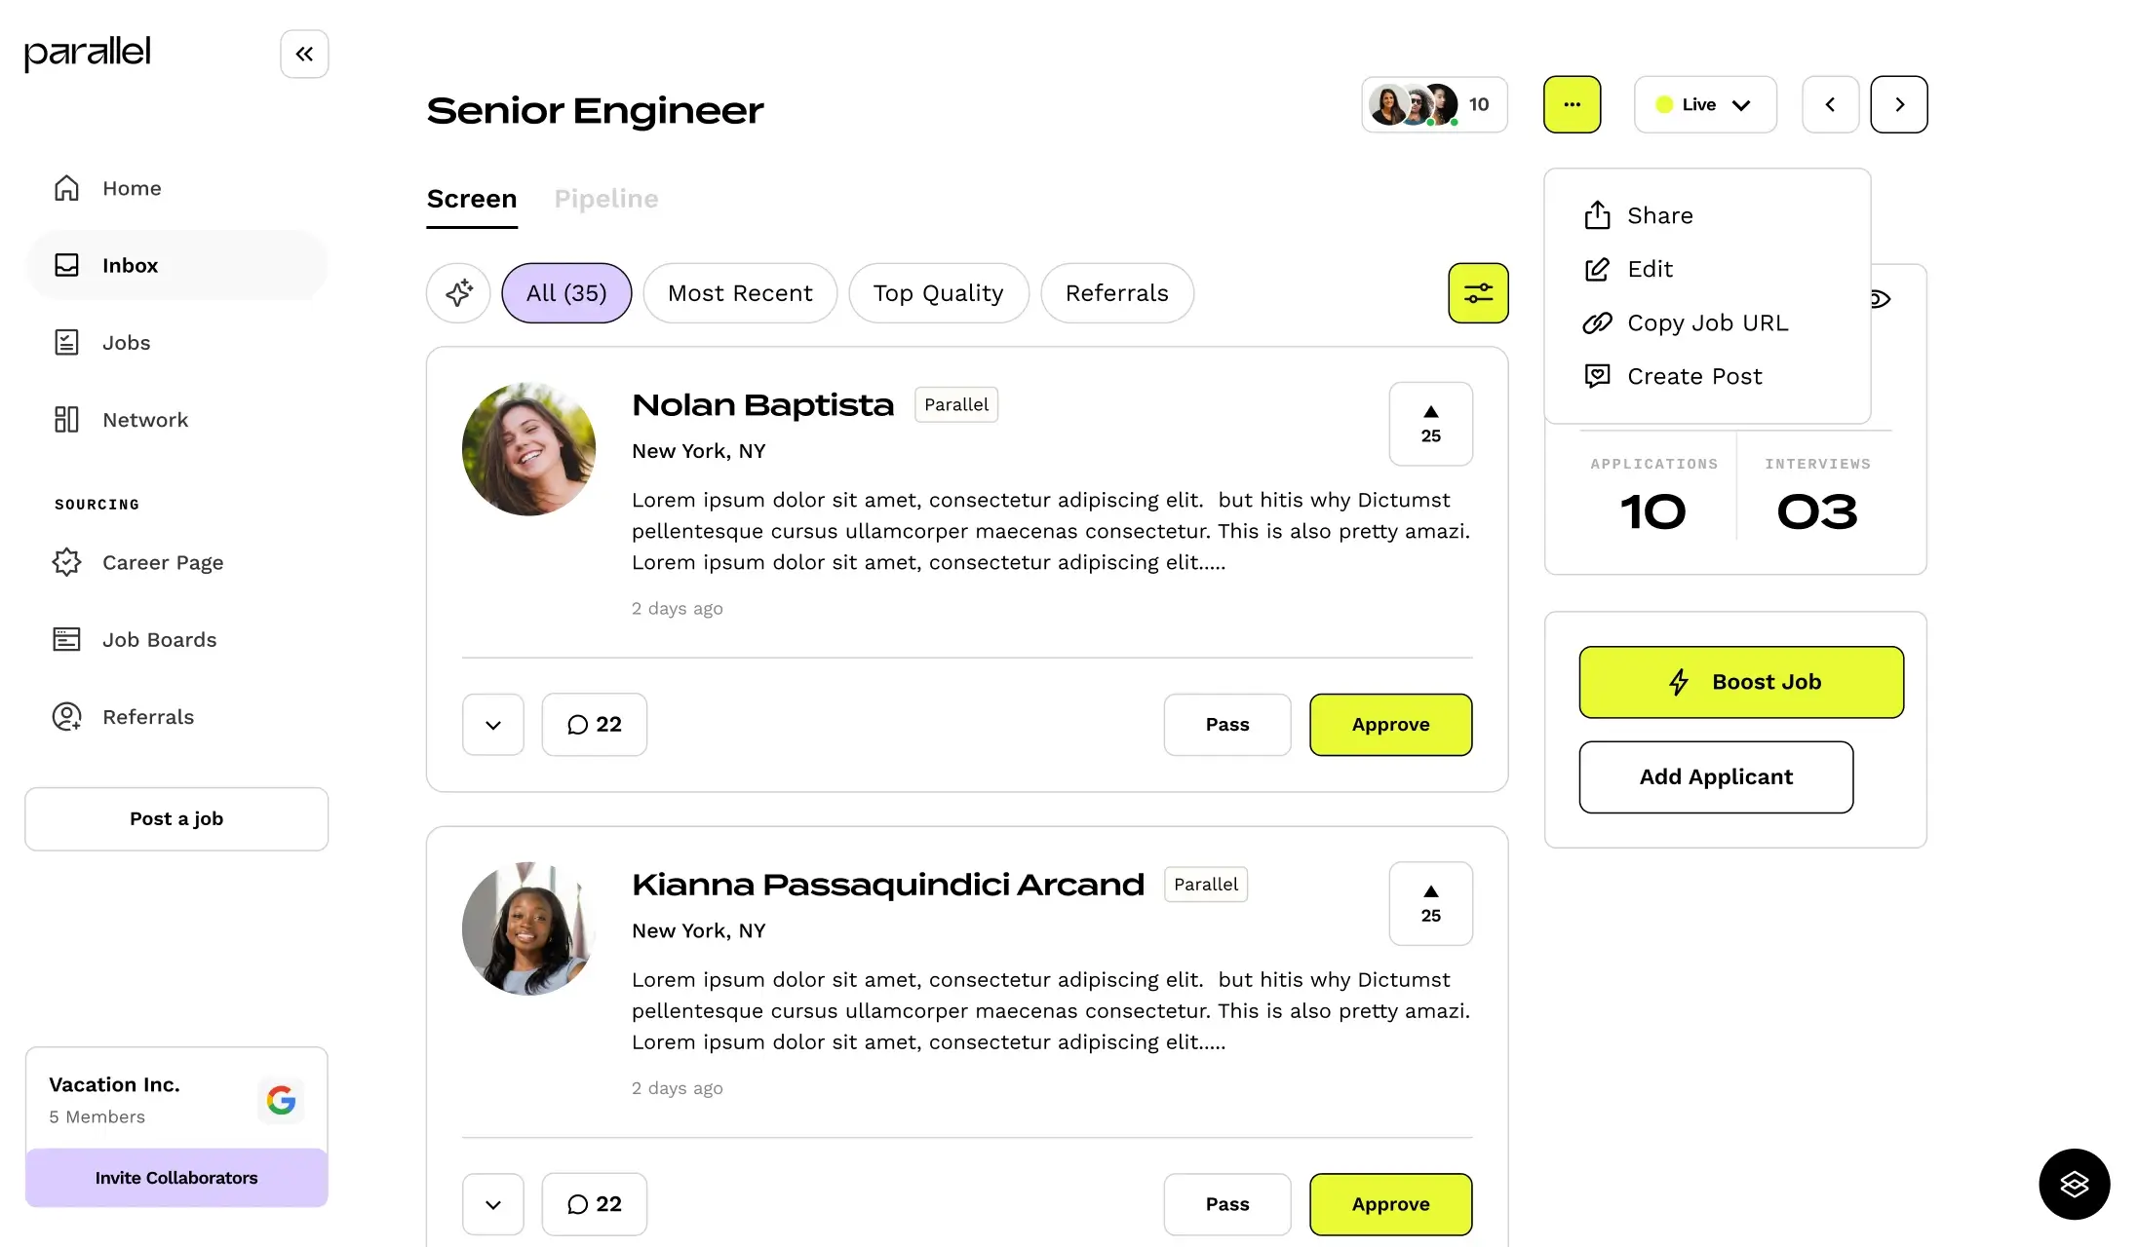Viewport: 2137px width, 1247px height.
Task: Upvote Kianna Passaquindici Arcand's application
Action: coord(1430,903)
